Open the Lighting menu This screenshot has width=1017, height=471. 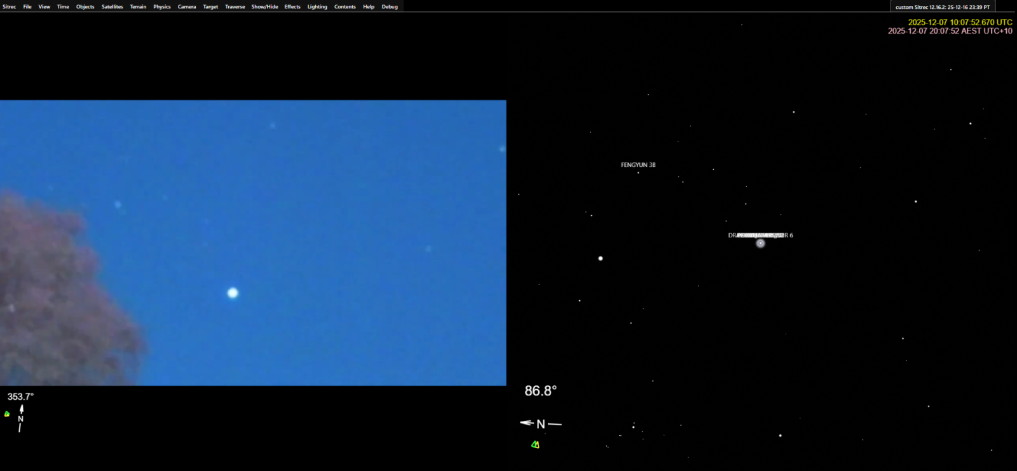pos(317,7)
